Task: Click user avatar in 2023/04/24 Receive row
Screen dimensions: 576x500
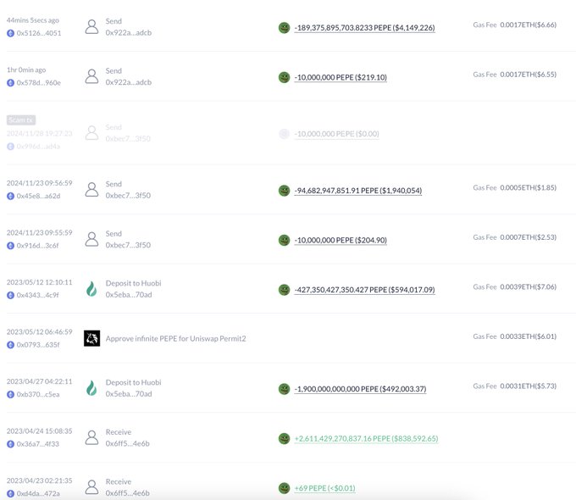Action: (x=91, y=438)
